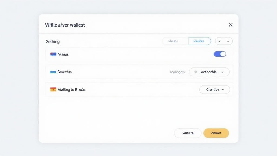Screen dimensions: 277x156
Task: Click the checkmark icon in the header pill
Action: 219,41
